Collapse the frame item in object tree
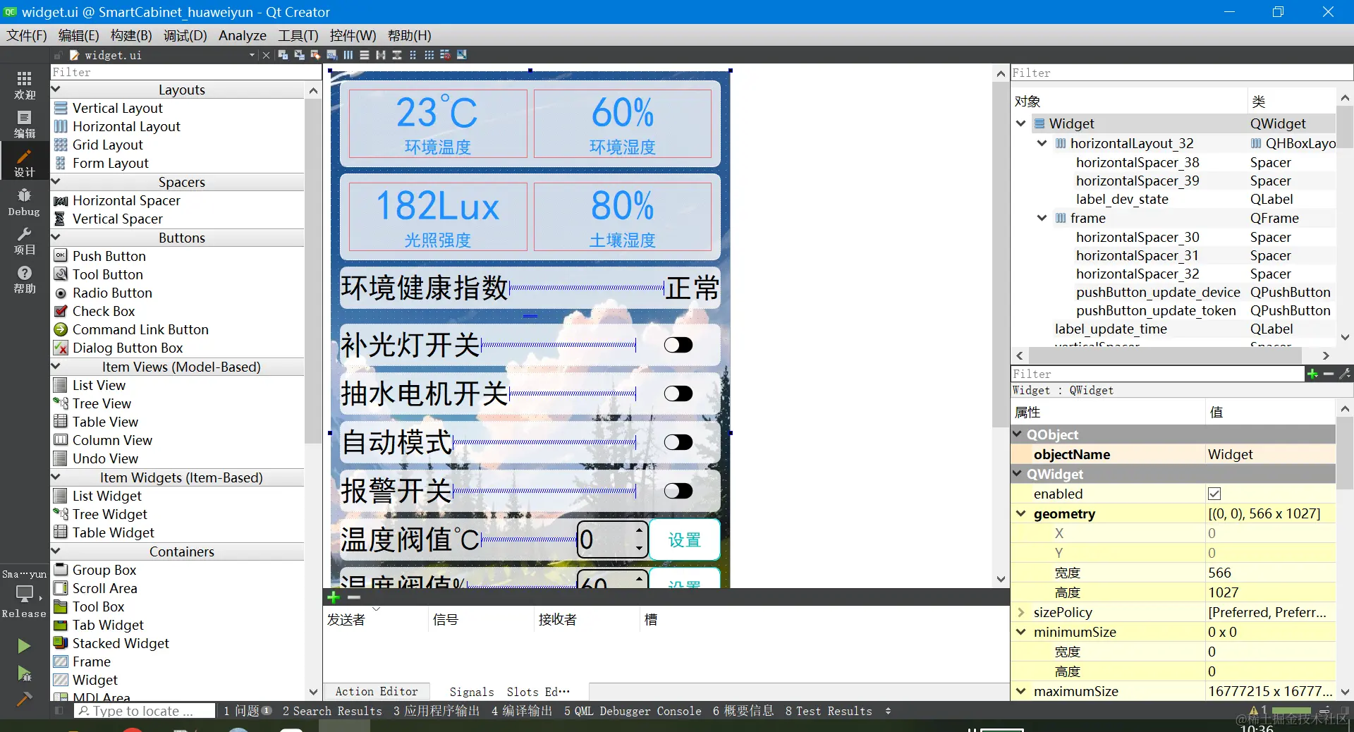 [x=1042, y=218]
